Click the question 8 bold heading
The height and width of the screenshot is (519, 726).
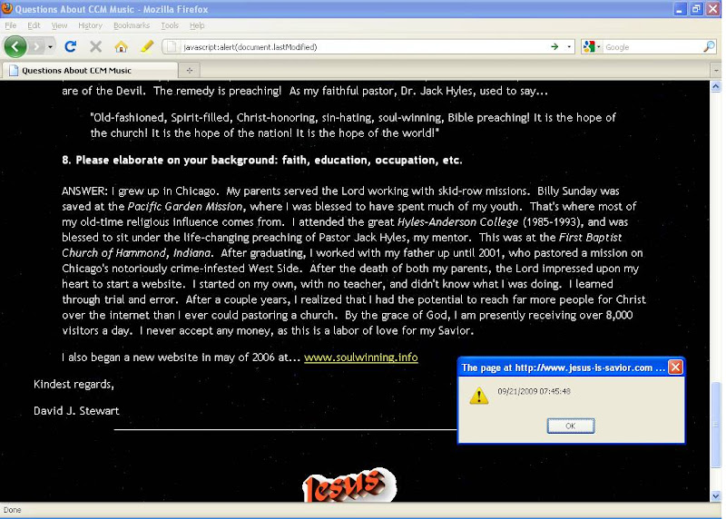[262, 161]
